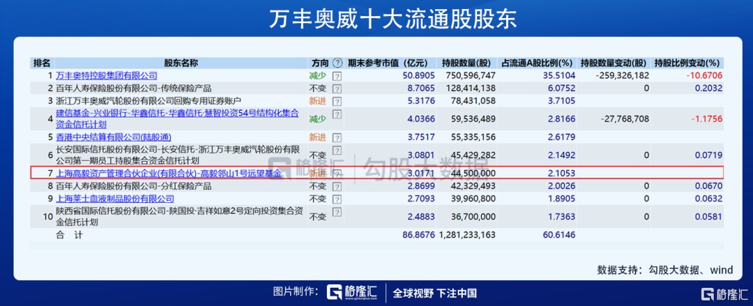The height and width of the screenshot is (306, 753).
Task: Click the 减少 label in the 万丰奥特控股 row
Action: click(317, 76)
